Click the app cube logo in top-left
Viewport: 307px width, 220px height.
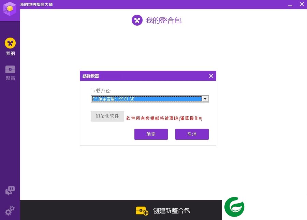point(10,9)
